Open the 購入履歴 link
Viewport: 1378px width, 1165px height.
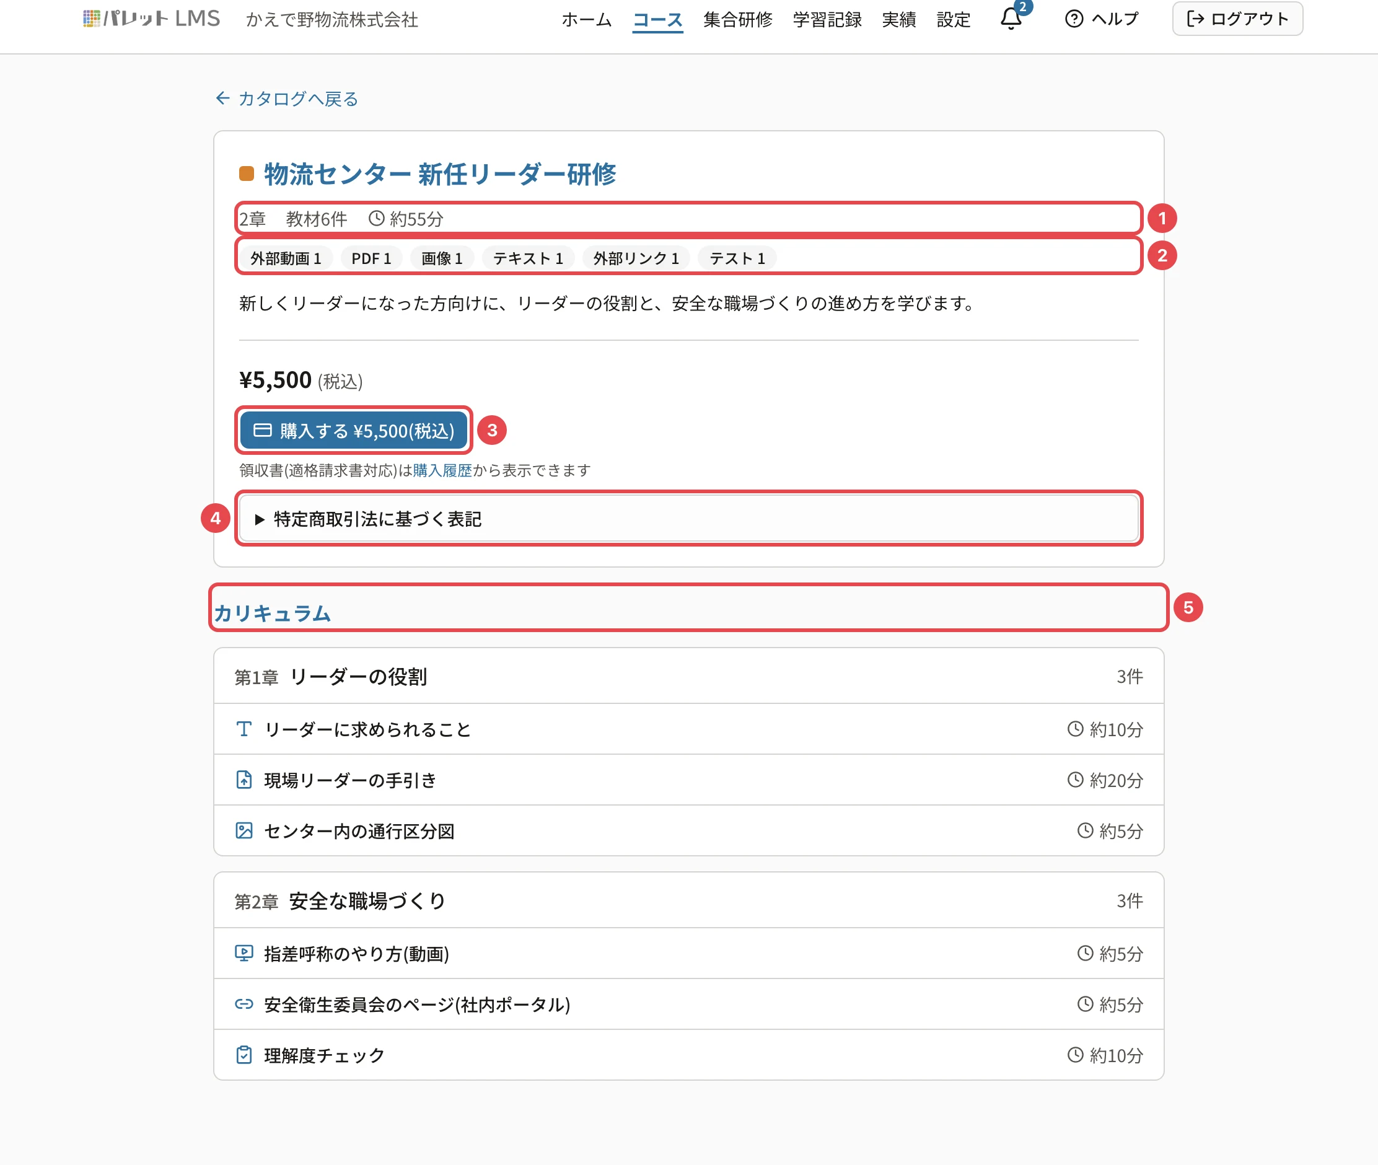pyautogui.click(x=442, y=470)
